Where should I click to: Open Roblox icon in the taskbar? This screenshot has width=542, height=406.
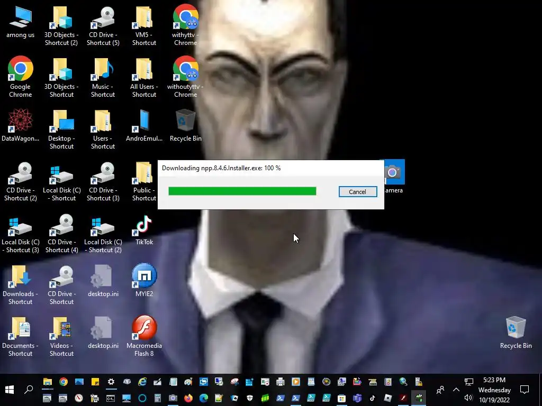(x=387, y=398)
